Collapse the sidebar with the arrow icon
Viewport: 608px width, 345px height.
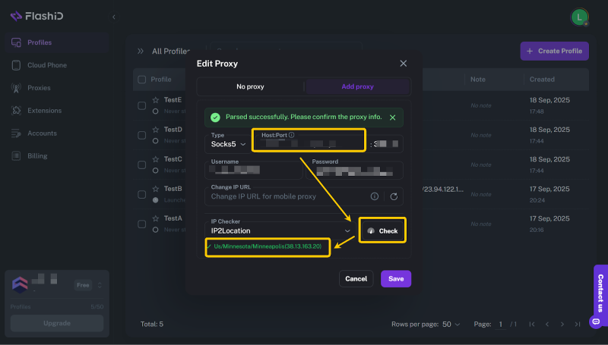pos(114,17)
